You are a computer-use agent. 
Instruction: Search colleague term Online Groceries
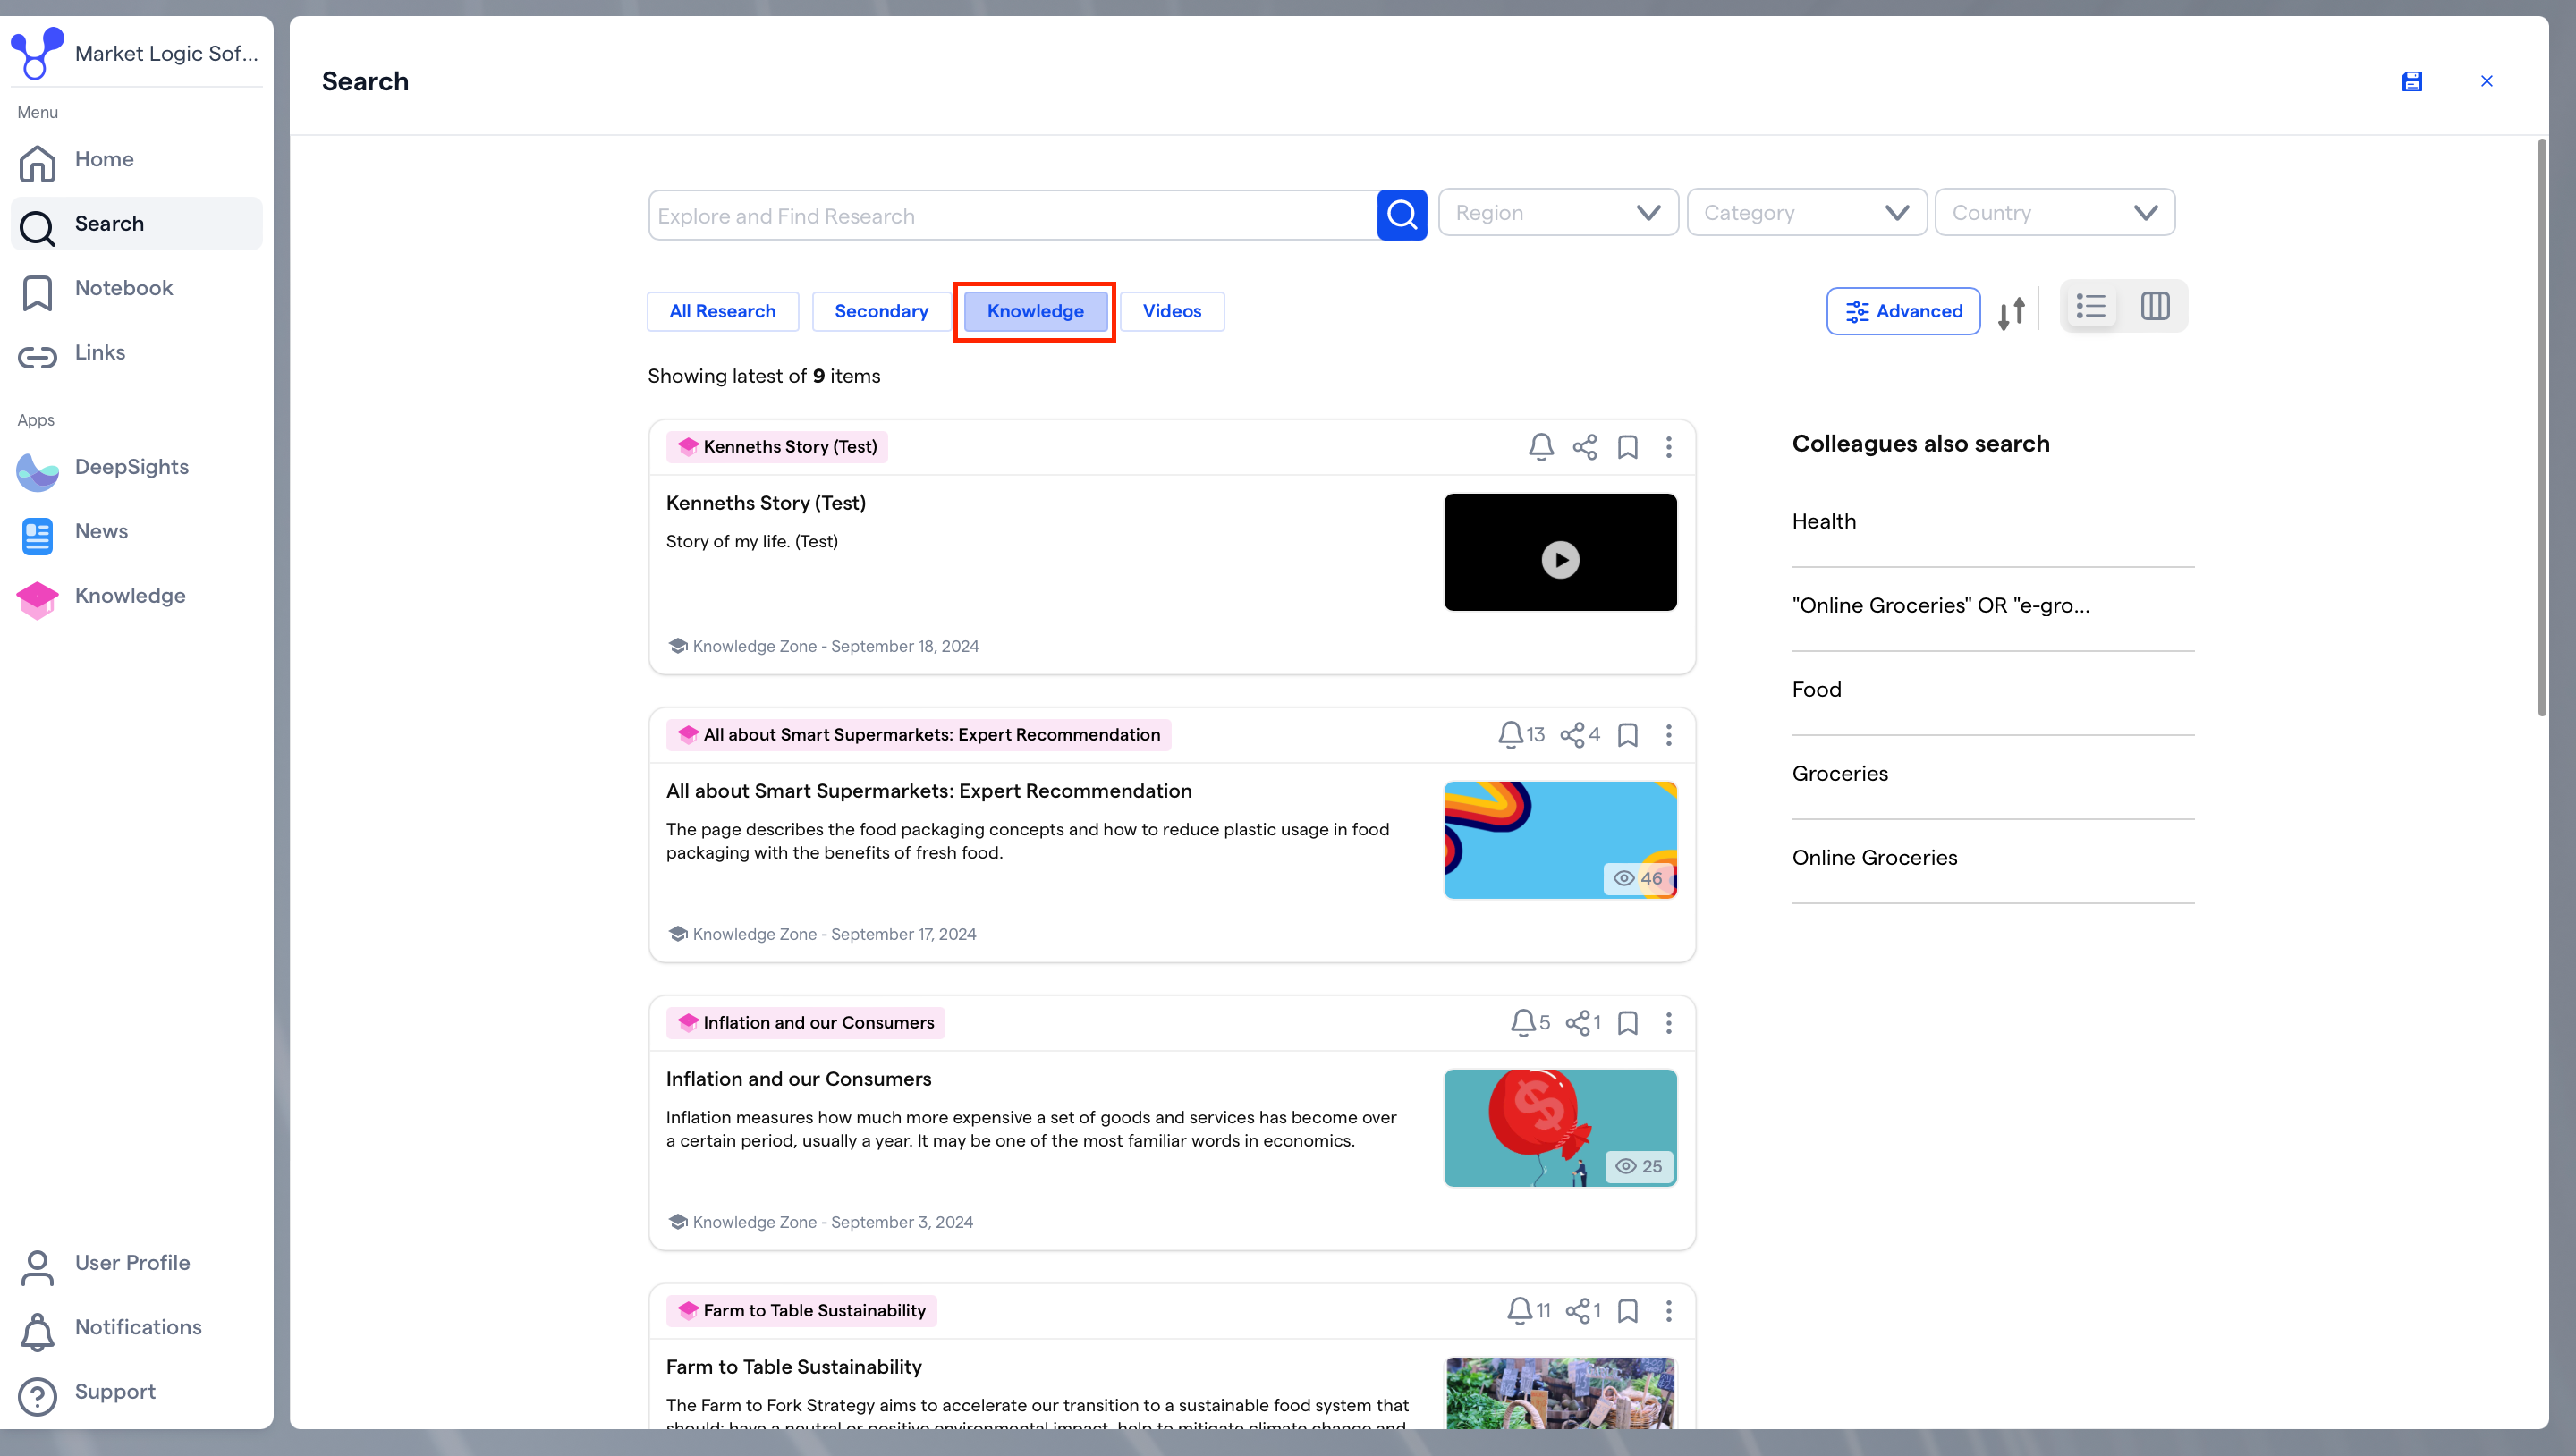coord(1875,858)
